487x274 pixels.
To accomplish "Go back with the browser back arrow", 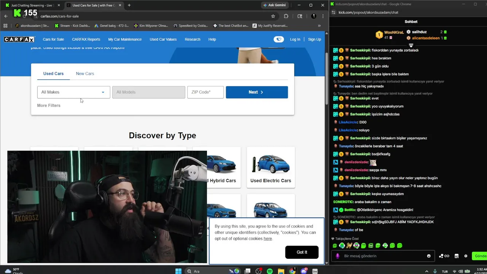I will pyautogui.click(x=6, y=16).
